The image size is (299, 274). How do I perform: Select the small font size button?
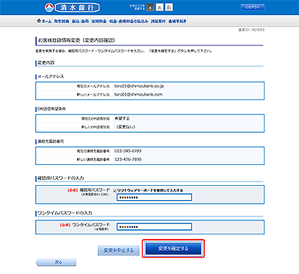150,7
